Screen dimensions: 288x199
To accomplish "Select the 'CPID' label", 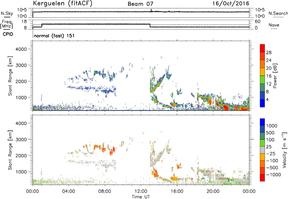I will (x=8, y=34).
